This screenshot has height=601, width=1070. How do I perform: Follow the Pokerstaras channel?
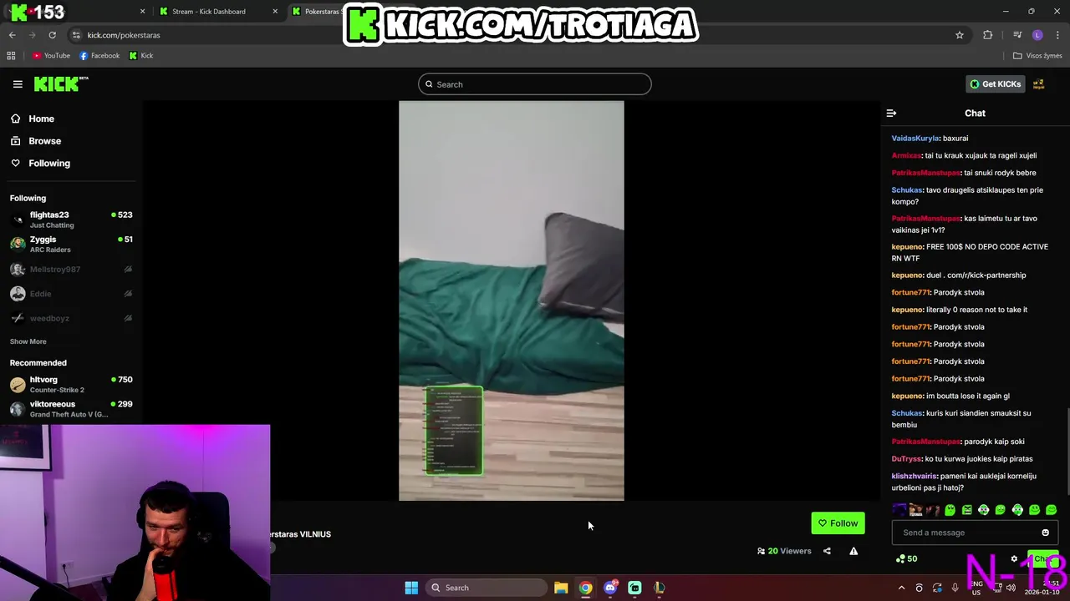[838, 523]
